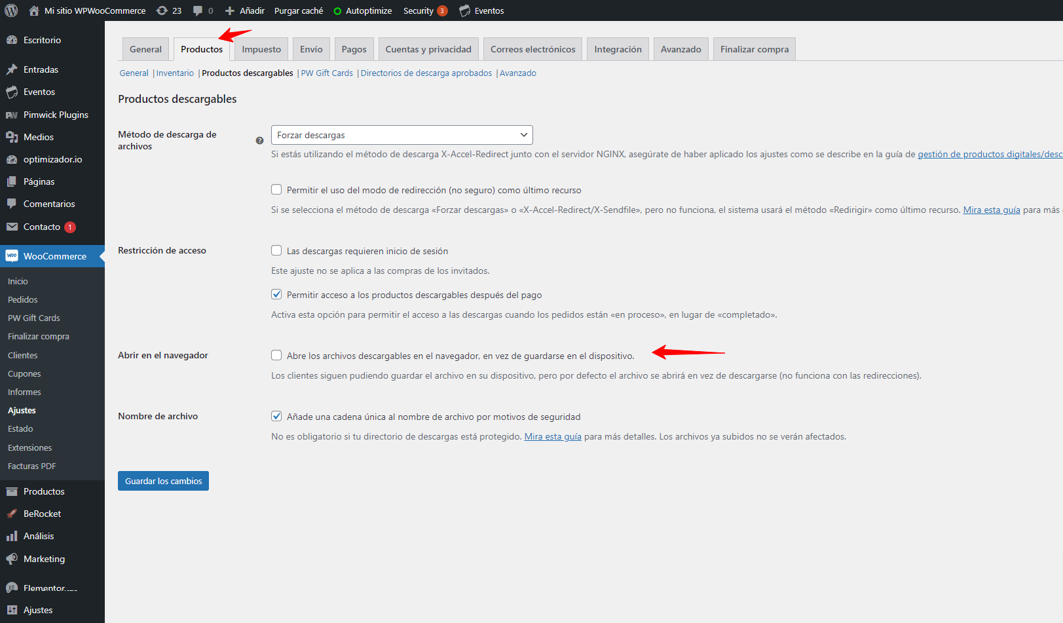Open PW Gift Cards in WooCommerce submenu

click(x=34, y=318)
